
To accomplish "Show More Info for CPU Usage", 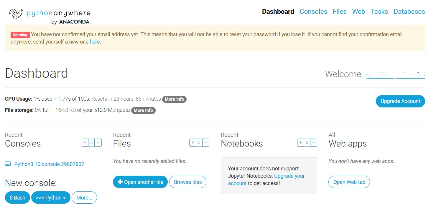I will (174, 99).
